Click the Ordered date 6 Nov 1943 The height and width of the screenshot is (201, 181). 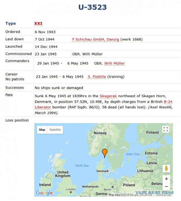[x=45, y=32]
